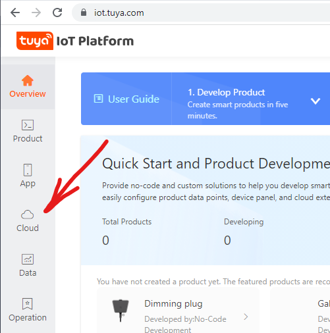This screenshot has width=330, height=333.
Task: Expand the Develop Product step chevron
Action: 316,101
